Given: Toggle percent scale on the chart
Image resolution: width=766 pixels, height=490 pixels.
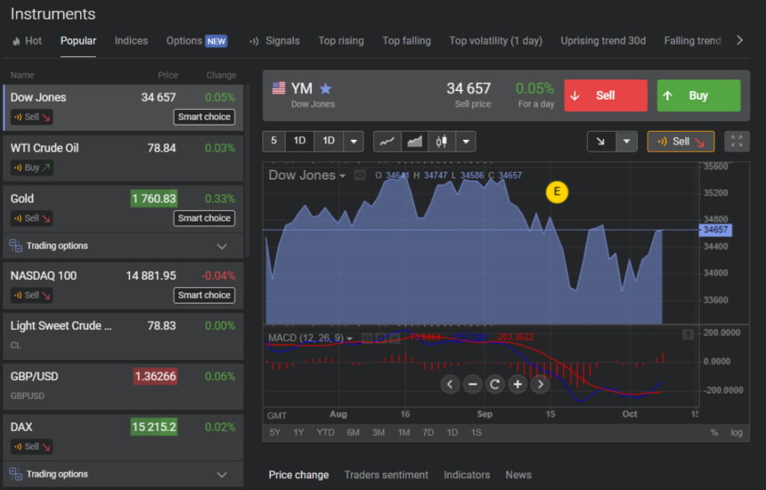Looking at the screenshot, I should pyautogui.click(x=714, y=432).
